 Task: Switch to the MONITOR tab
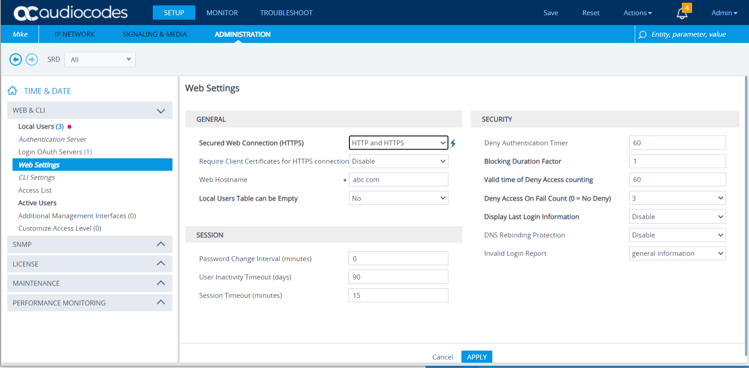pyautogui.click(x=222, y=13)
